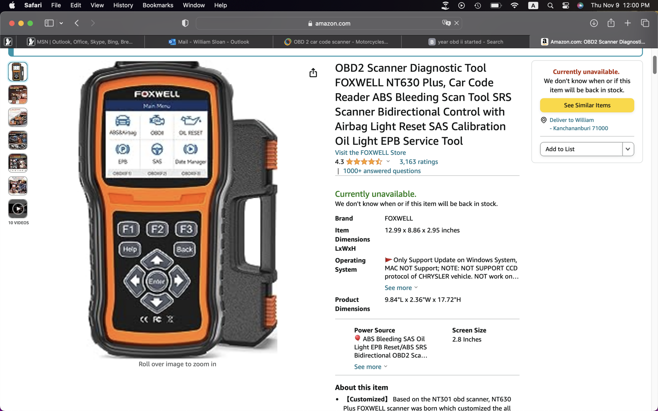Click the battery status icon
Screen dimensions: 658x411
(496, 5)
